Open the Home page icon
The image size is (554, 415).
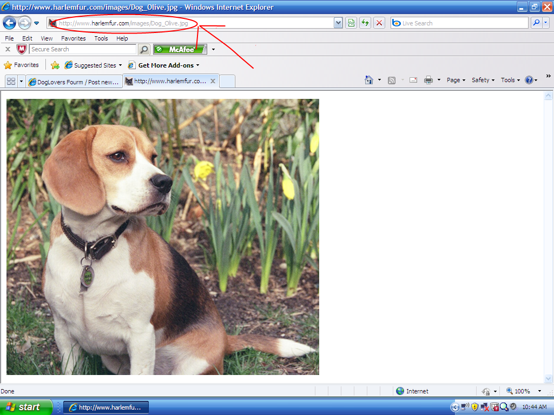coord(368,79)
